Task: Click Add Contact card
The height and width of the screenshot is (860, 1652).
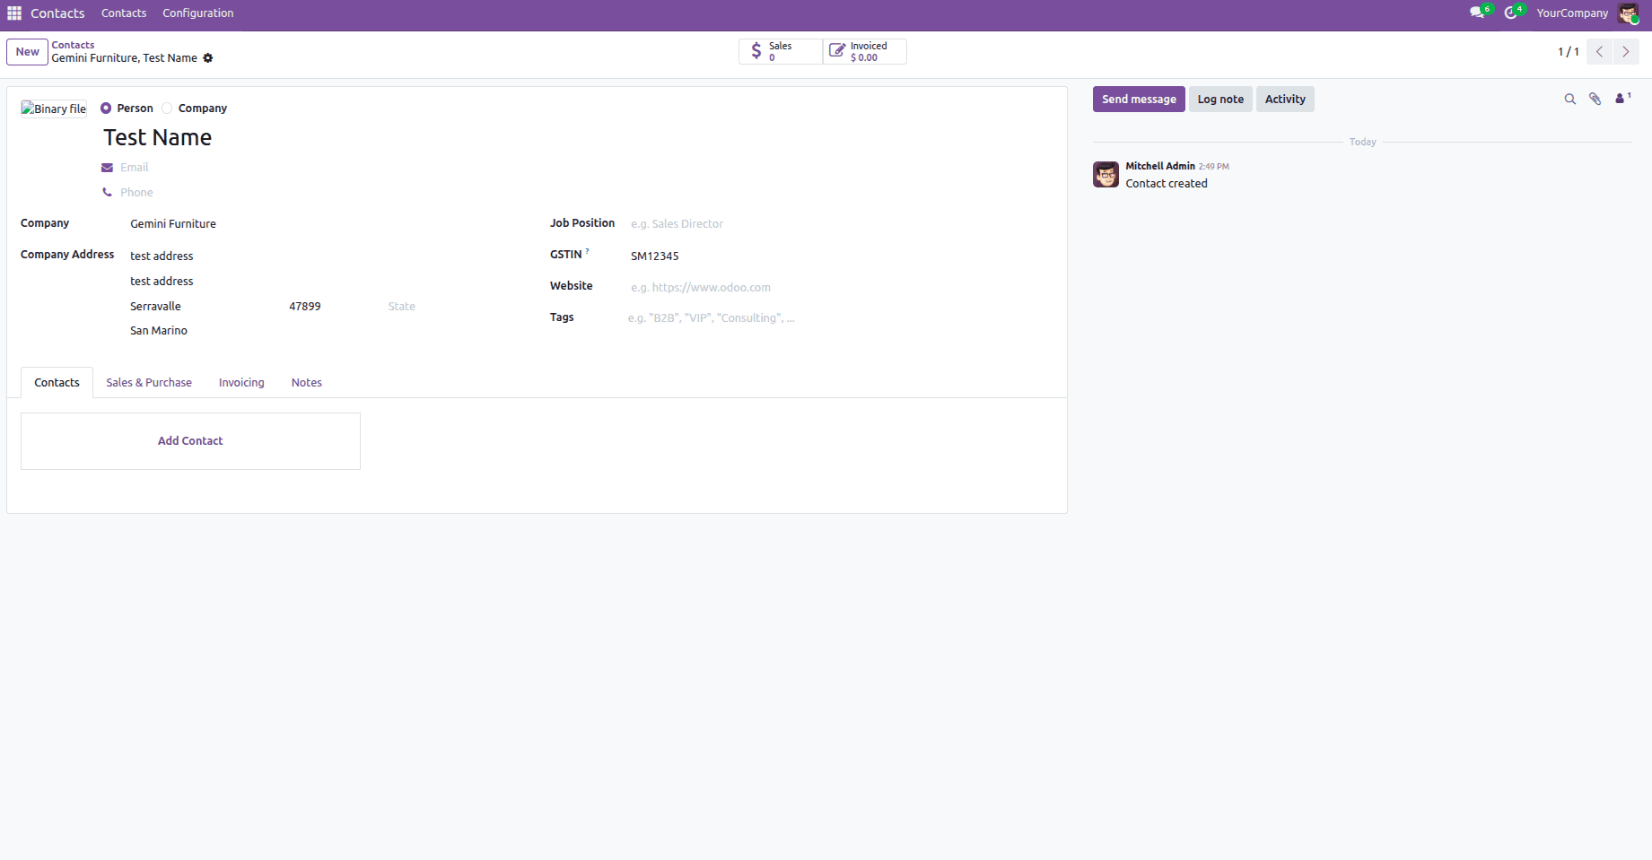Action: point(190,441)
